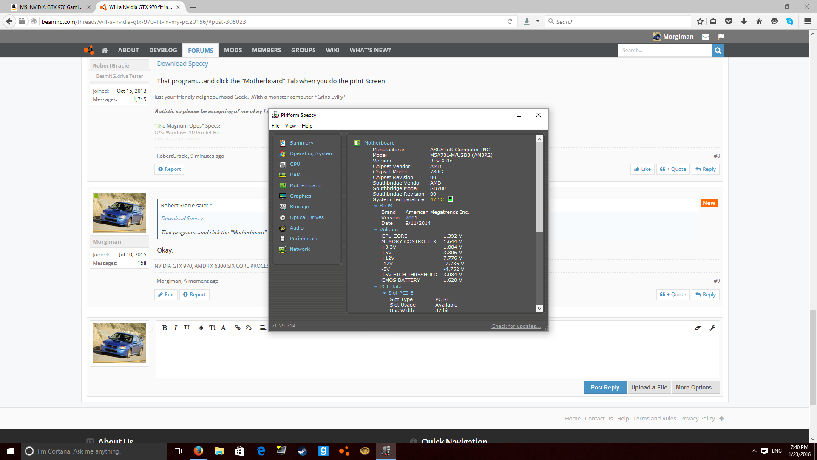Select Peripherals in Speccy sidebar
The image size is (817, 460).
click(x=303, y=239)
